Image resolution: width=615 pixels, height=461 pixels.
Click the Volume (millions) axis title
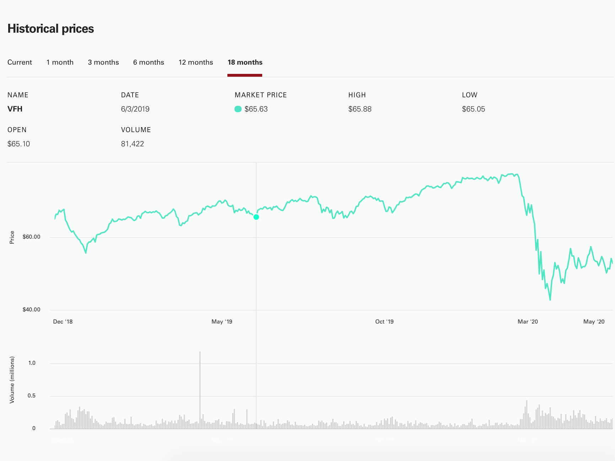[x=12, y=380]
